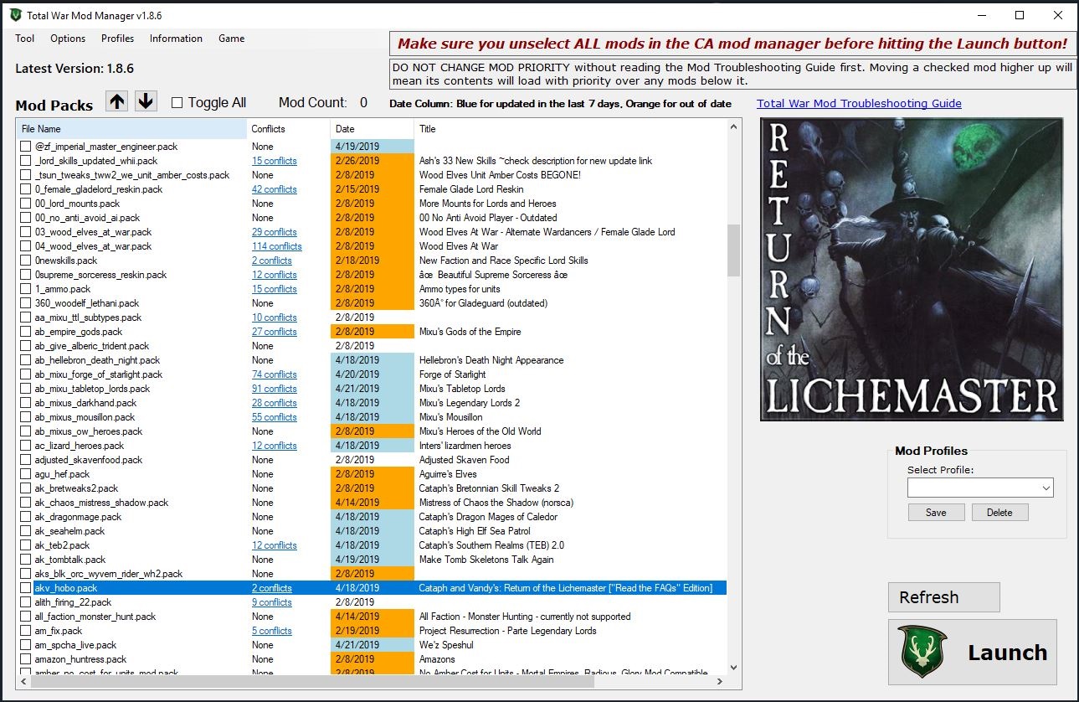The image size is (1079, 702).
Task: Click the vertical scrollbar thumb in mod list
Action: [x=734, y=250]
